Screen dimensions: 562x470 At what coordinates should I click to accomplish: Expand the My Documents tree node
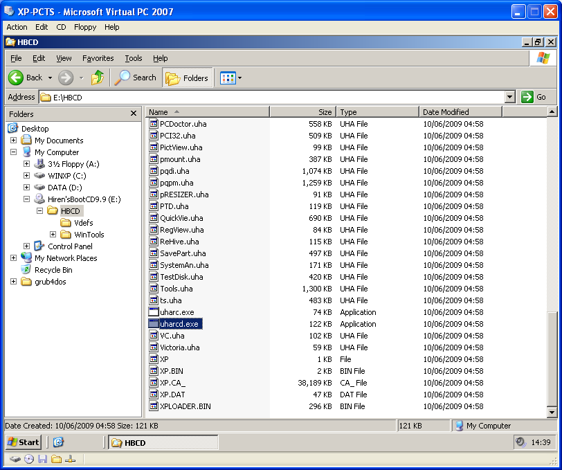pos(13,141)
